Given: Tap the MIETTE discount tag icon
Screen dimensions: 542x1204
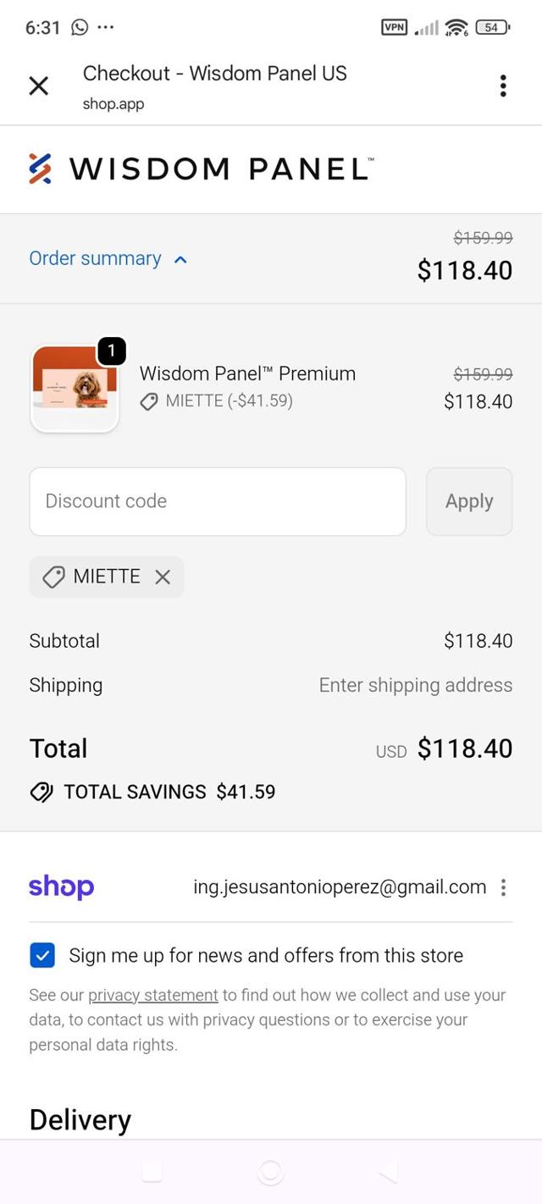Looking at the screenshot, I should (x=53, y=577).
